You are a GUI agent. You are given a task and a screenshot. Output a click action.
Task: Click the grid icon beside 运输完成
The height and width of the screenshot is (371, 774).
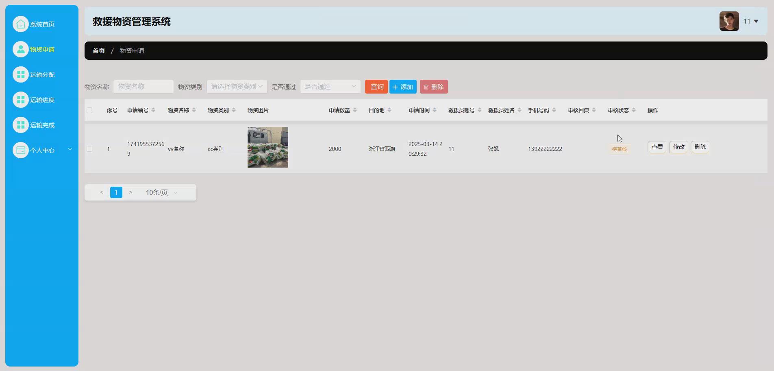point(21,125)
